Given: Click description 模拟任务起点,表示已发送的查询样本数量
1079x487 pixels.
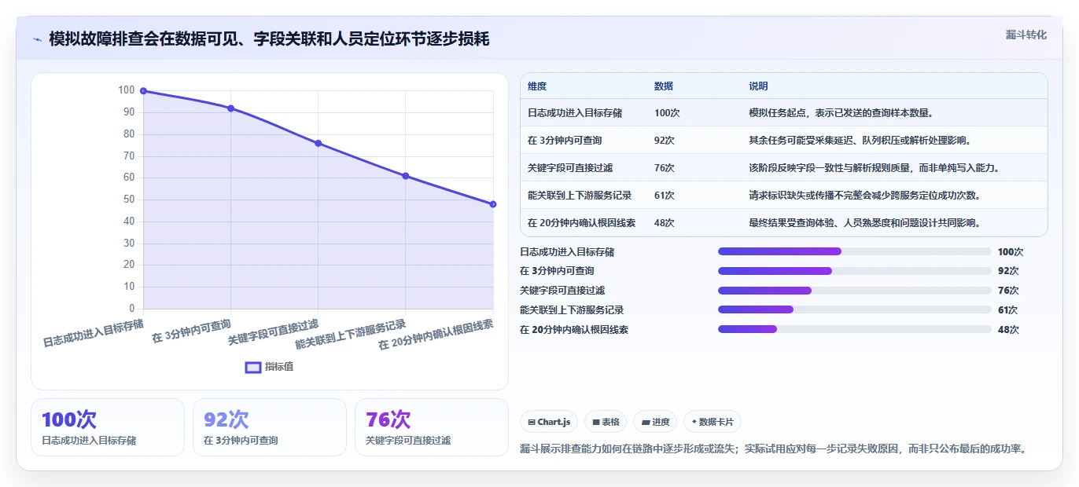Looking at the screenshot, I should [x=841, y=113].
